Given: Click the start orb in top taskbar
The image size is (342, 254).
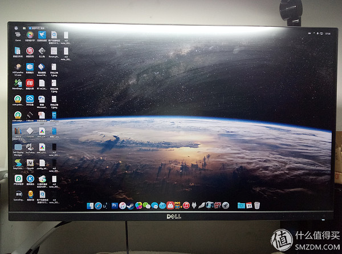Looking at the screenshot, I should click(x=16, y=28).
